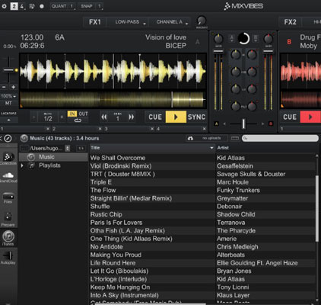This screenshot has width=321, height=305.
Task: Click the deck A pitch fader
Action: coord(8,70)
